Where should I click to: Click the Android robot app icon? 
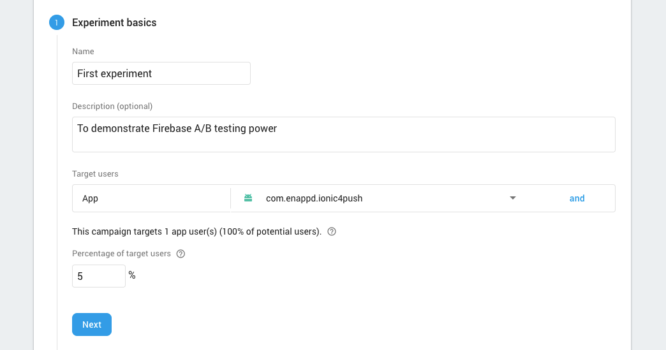[248, 198]
